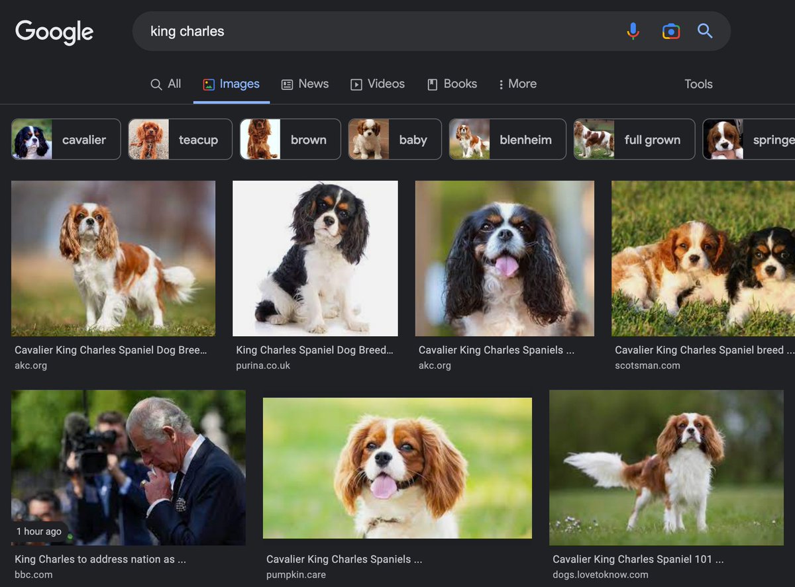Click the cavalier chip dog thumbnail

coord(32,139)
